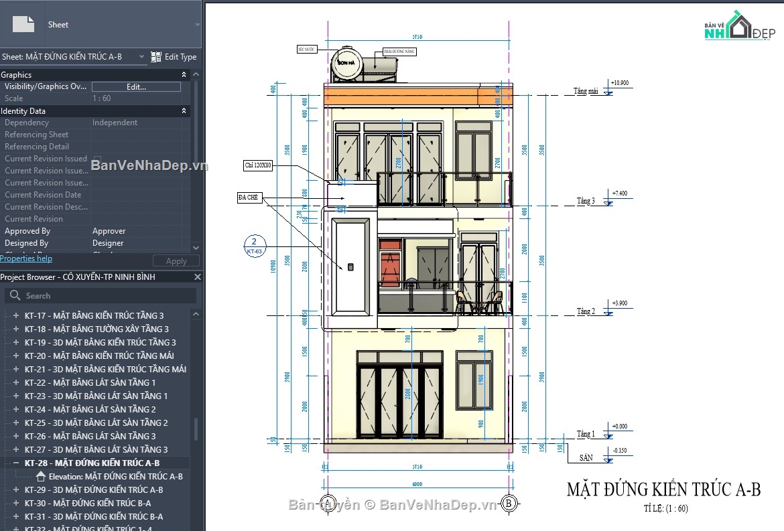Viewport: 784px width, 531px height.
Task: Click the section marker 2 KT-63 bubble
Action: tap(255, 246)
